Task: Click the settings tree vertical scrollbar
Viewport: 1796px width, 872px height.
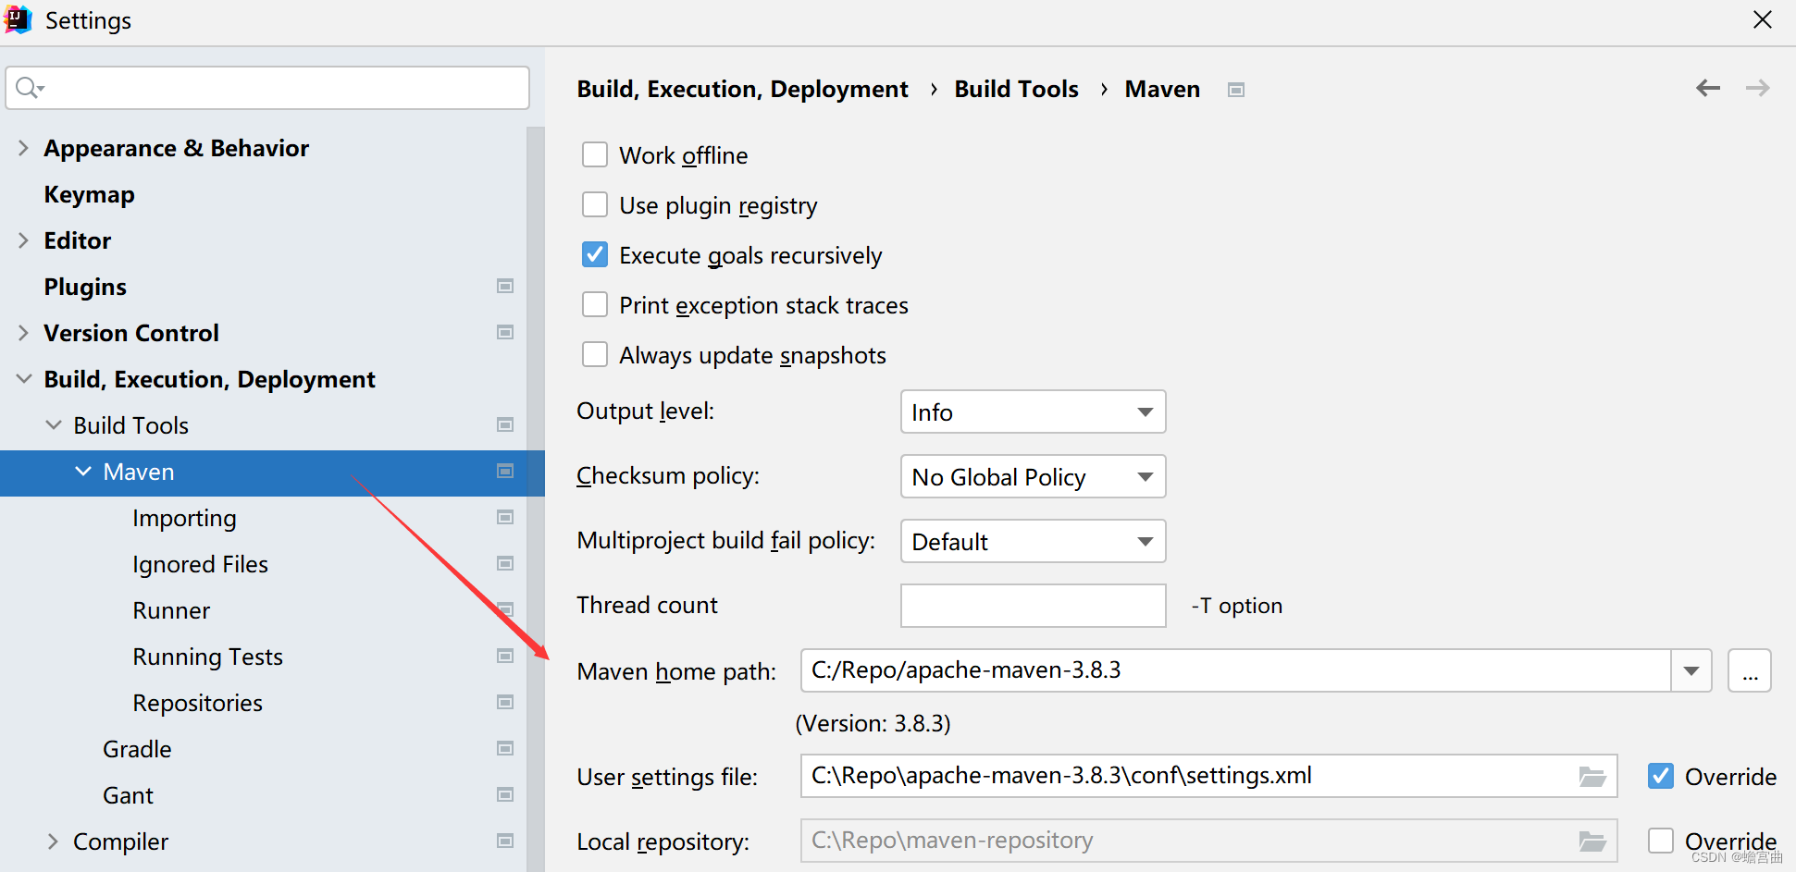Action: click(x=536, y=499)
